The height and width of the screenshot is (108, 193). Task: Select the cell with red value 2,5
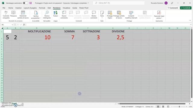pyautogui.click(x=113, y=37)
